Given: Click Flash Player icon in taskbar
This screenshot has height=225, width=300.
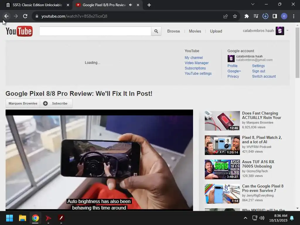Looking at the screenshot, I should 61,218.
